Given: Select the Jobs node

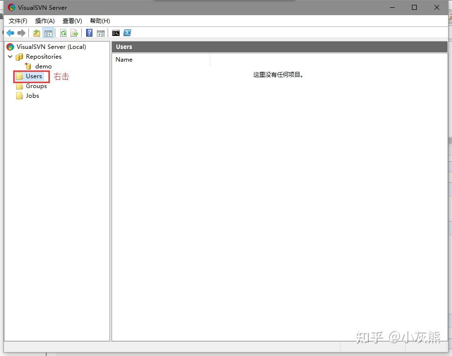Looking at the screenshot, I should tap(32, 96).
